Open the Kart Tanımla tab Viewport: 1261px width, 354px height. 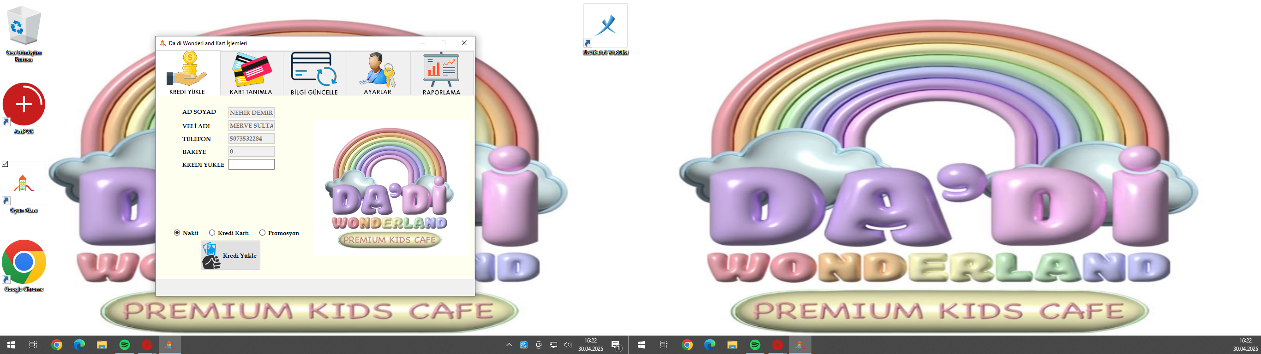click(x=251, y=73)
